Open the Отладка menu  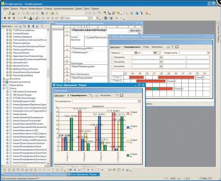point(48,9)
